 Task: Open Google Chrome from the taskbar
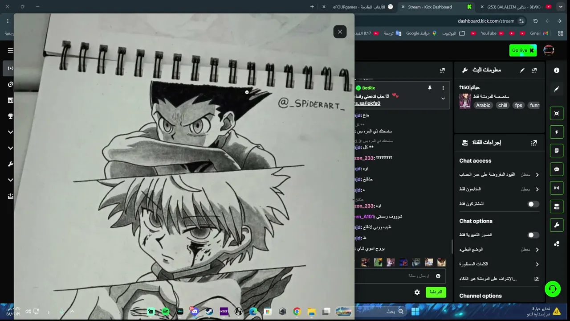tap(297, 312)
